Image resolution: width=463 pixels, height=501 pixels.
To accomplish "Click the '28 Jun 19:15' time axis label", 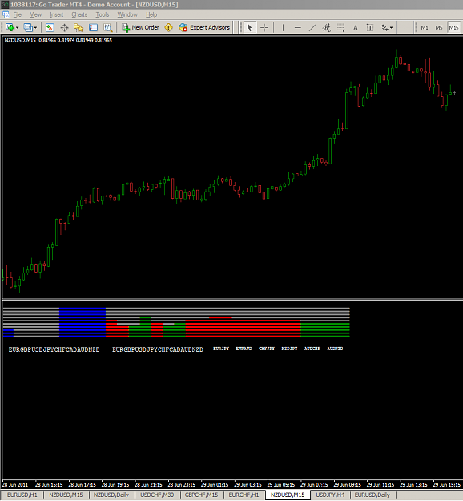I will point(115,485).
